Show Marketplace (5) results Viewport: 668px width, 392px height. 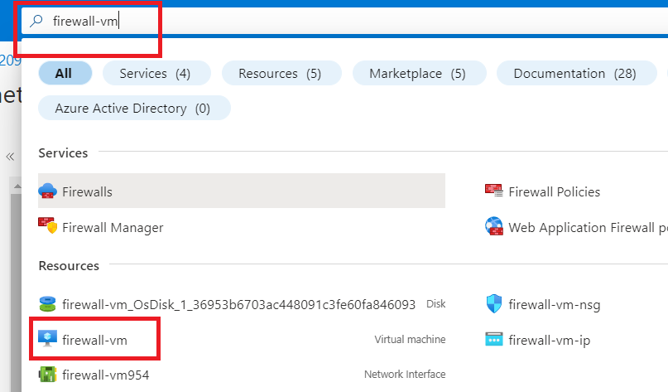click(417, 73)
